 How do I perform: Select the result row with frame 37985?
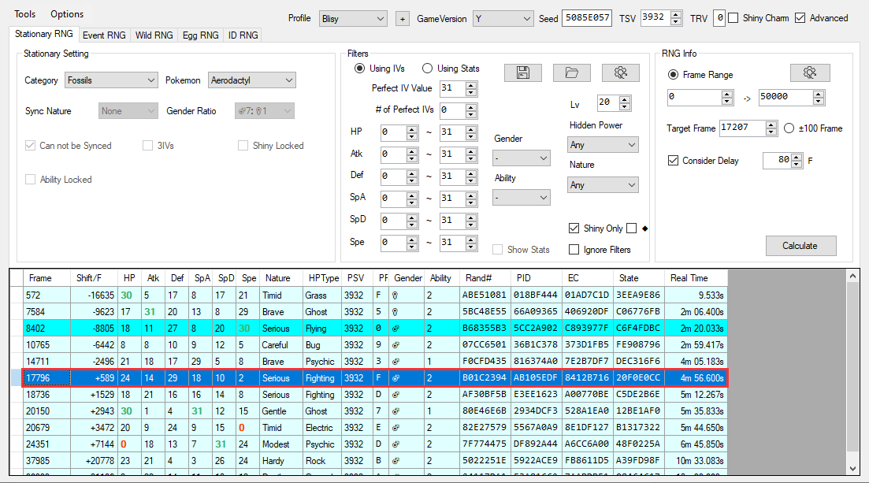pyautogui.click(x=375, y=461)
